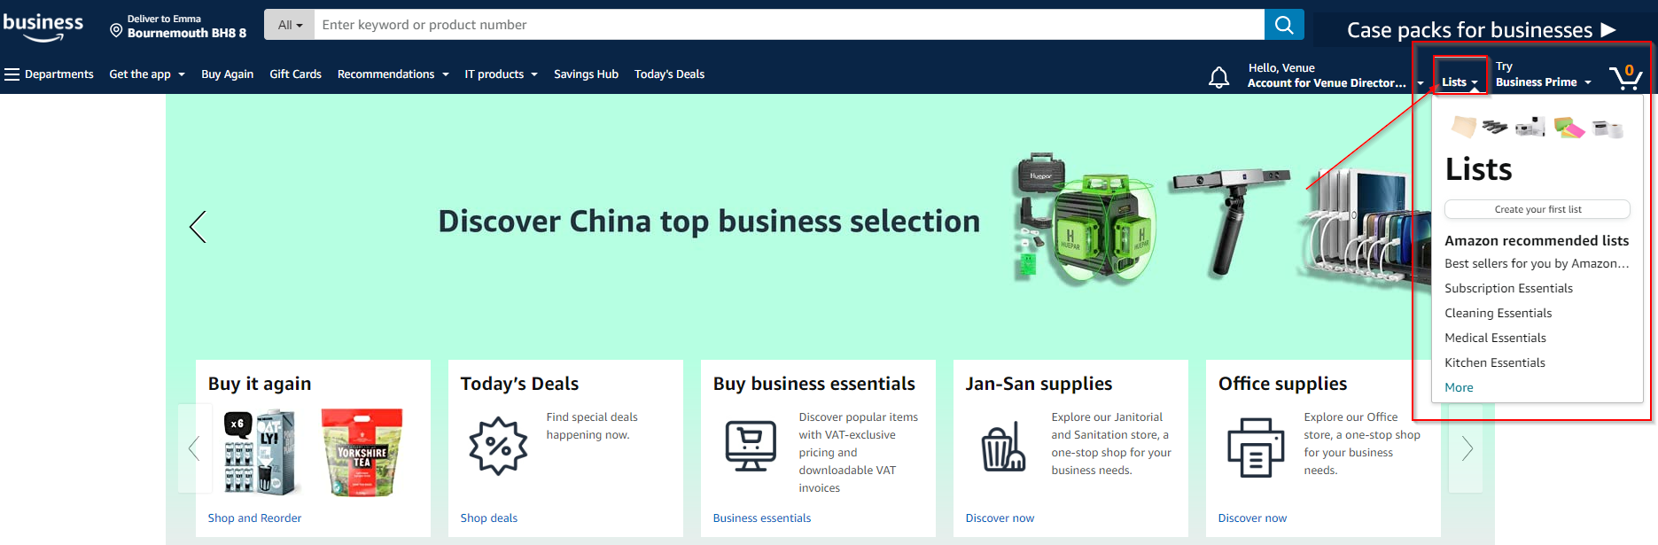The image size is (1658, 545).
Task: Expand the Get the app dropdown
Action: tap(147, 74)
